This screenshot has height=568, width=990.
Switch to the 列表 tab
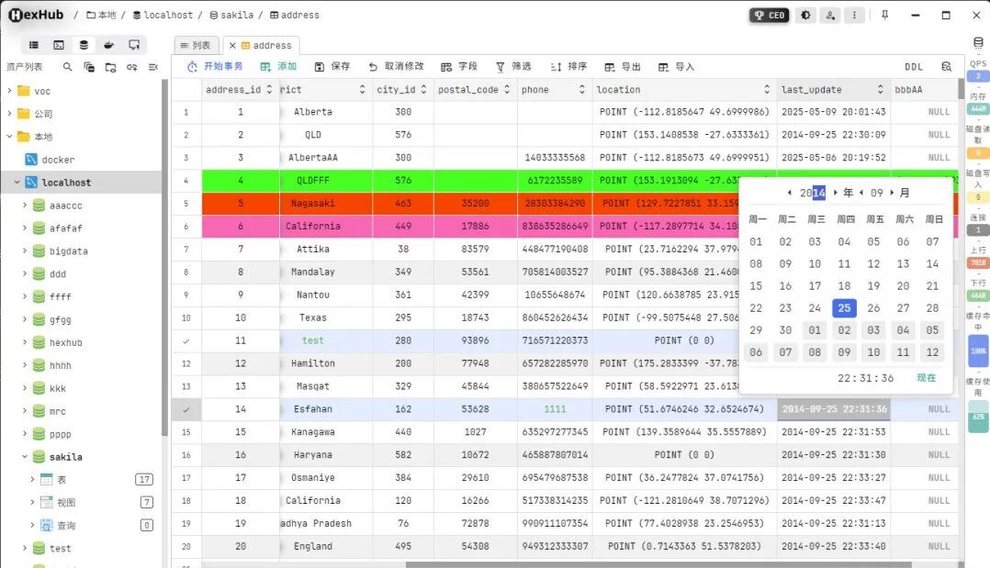(x=196, y=45)
